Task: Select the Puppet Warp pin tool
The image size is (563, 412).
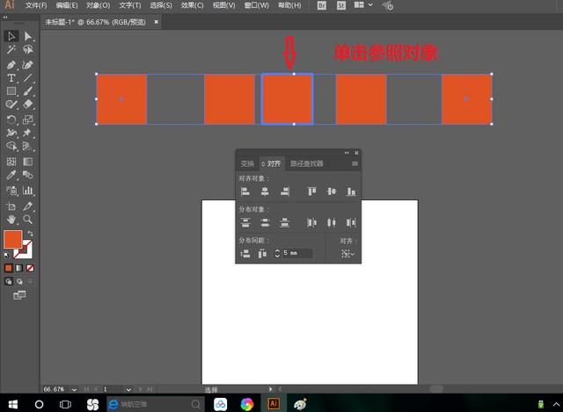Action: click(27, 133)
